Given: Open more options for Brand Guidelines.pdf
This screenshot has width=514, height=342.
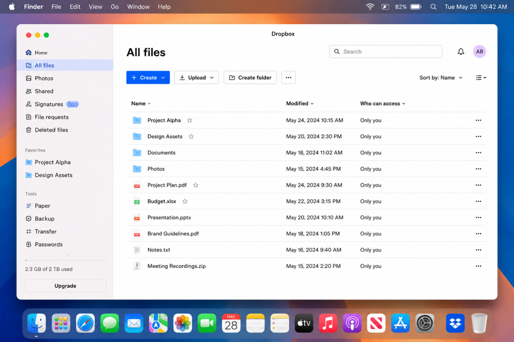Looking at the screenshot, I should click(x=478, y=234).
